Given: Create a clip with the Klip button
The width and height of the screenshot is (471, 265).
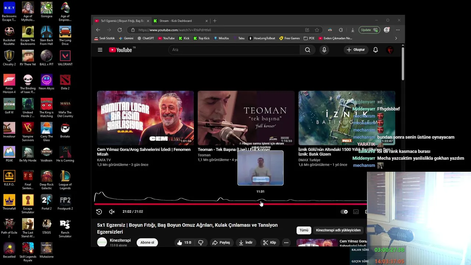Looking at the screenshot, I should pos(269,243).
